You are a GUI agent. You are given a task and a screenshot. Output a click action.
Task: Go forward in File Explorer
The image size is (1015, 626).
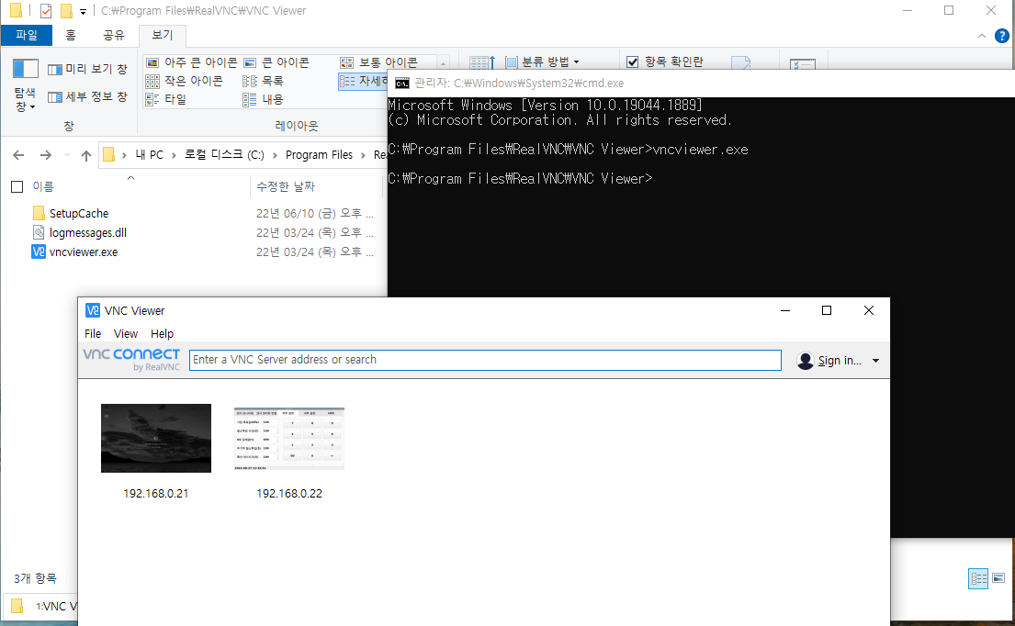click(x=45, y=155)
